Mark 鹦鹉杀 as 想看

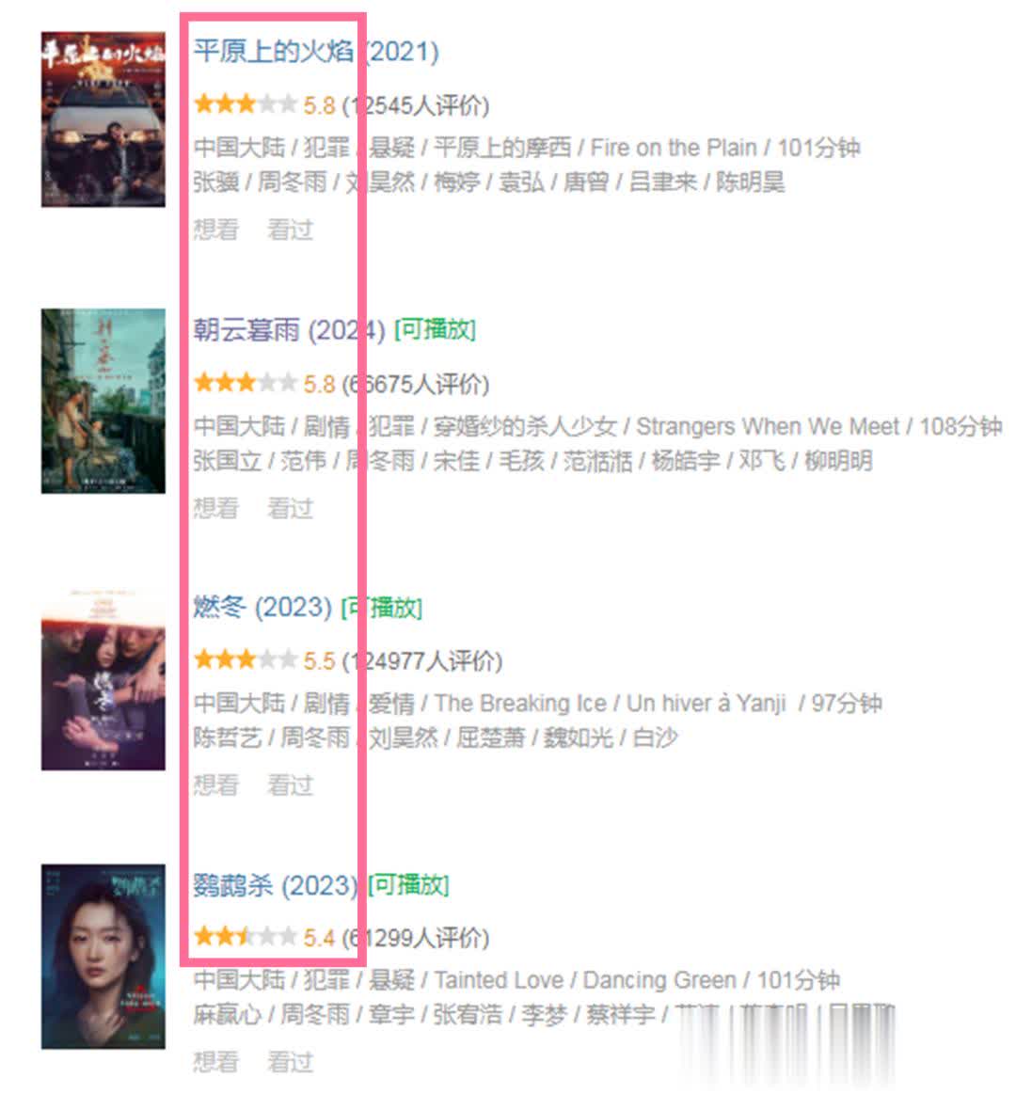(215, 1062)
